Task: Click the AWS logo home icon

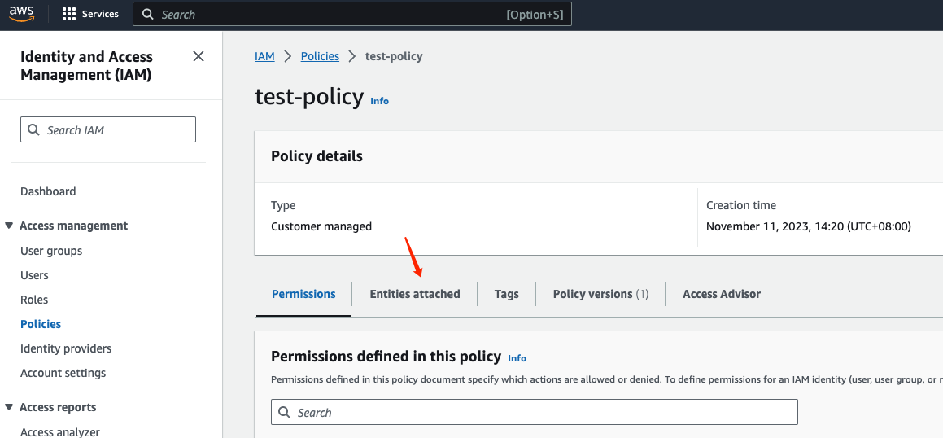Action: click(22, 14)
